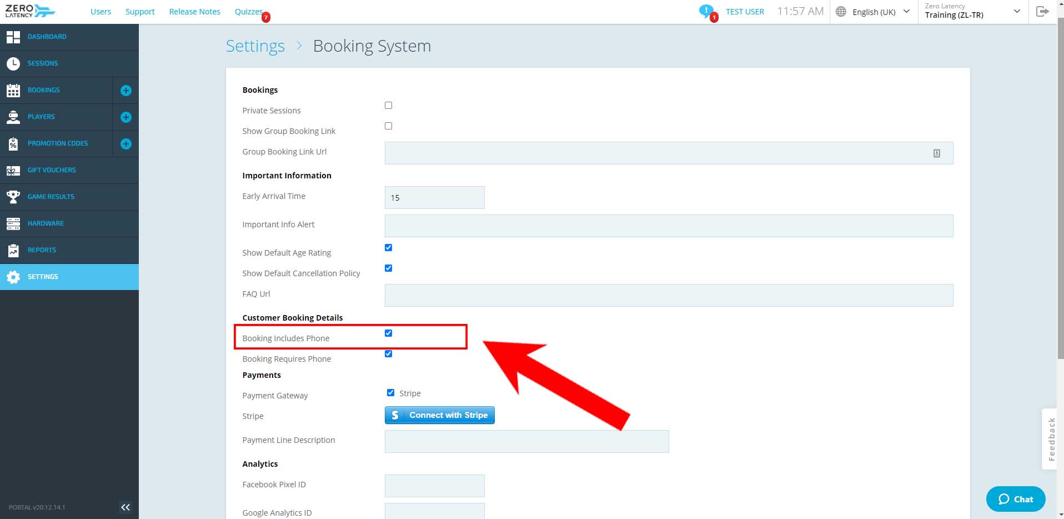Viewport: 1064px width, 519px height.
Task: Open the Feedback side tab
Action: (x=1049, y=439)
